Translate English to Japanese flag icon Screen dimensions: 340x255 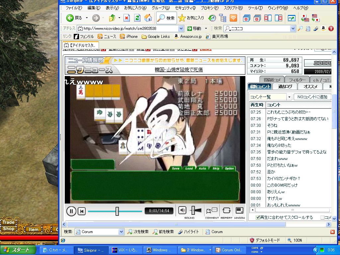[315, 18]
